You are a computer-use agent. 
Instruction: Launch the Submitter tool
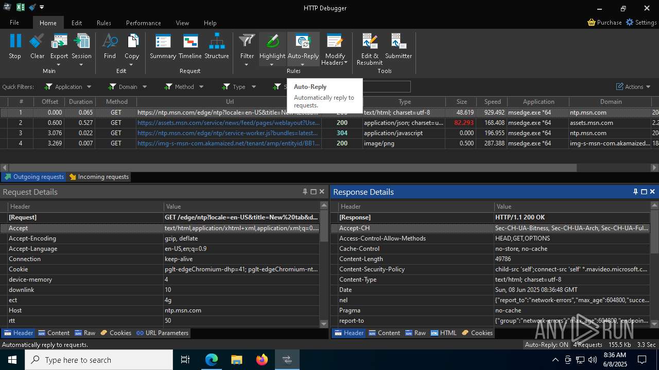point(398,46)
